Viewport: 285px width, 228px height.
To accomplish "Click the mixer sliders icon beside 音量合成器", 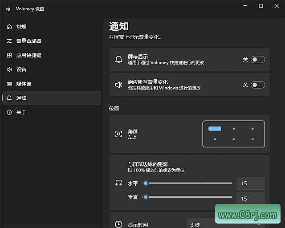I will pyautogui.click(x=9, y=41).
